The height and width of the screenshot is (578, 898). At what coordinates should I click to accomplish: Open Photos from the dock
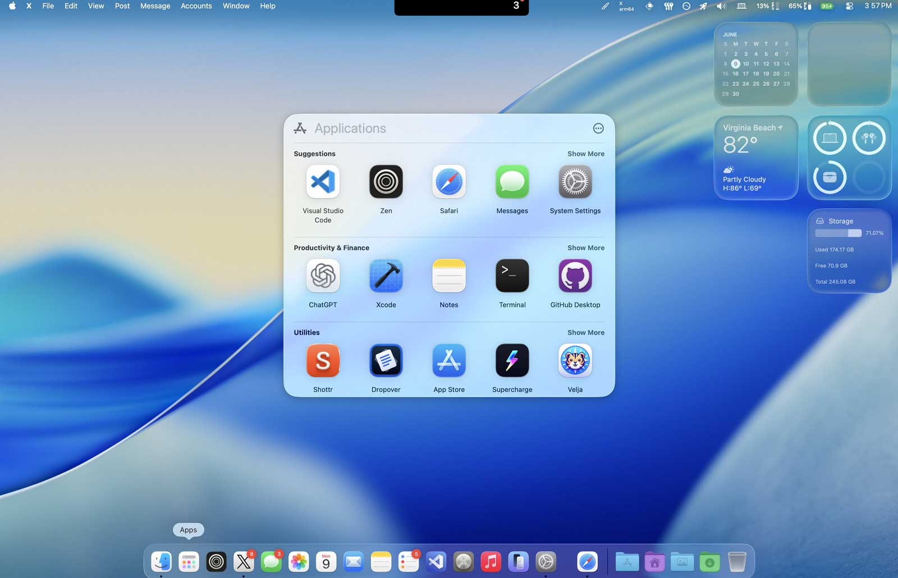(x=299, y=561)
